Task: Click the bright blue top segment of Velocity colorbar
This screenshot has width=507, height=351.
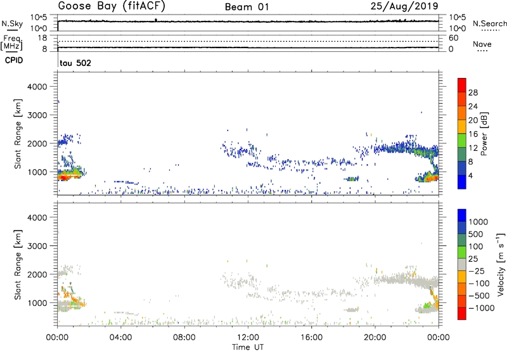Action: tap(462, 215)
